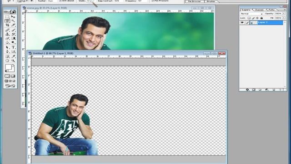Toggle the Pen Pressure checkbox
This screenshot has width=291, height=164.
pyautogui.click(x=153, y=1)
